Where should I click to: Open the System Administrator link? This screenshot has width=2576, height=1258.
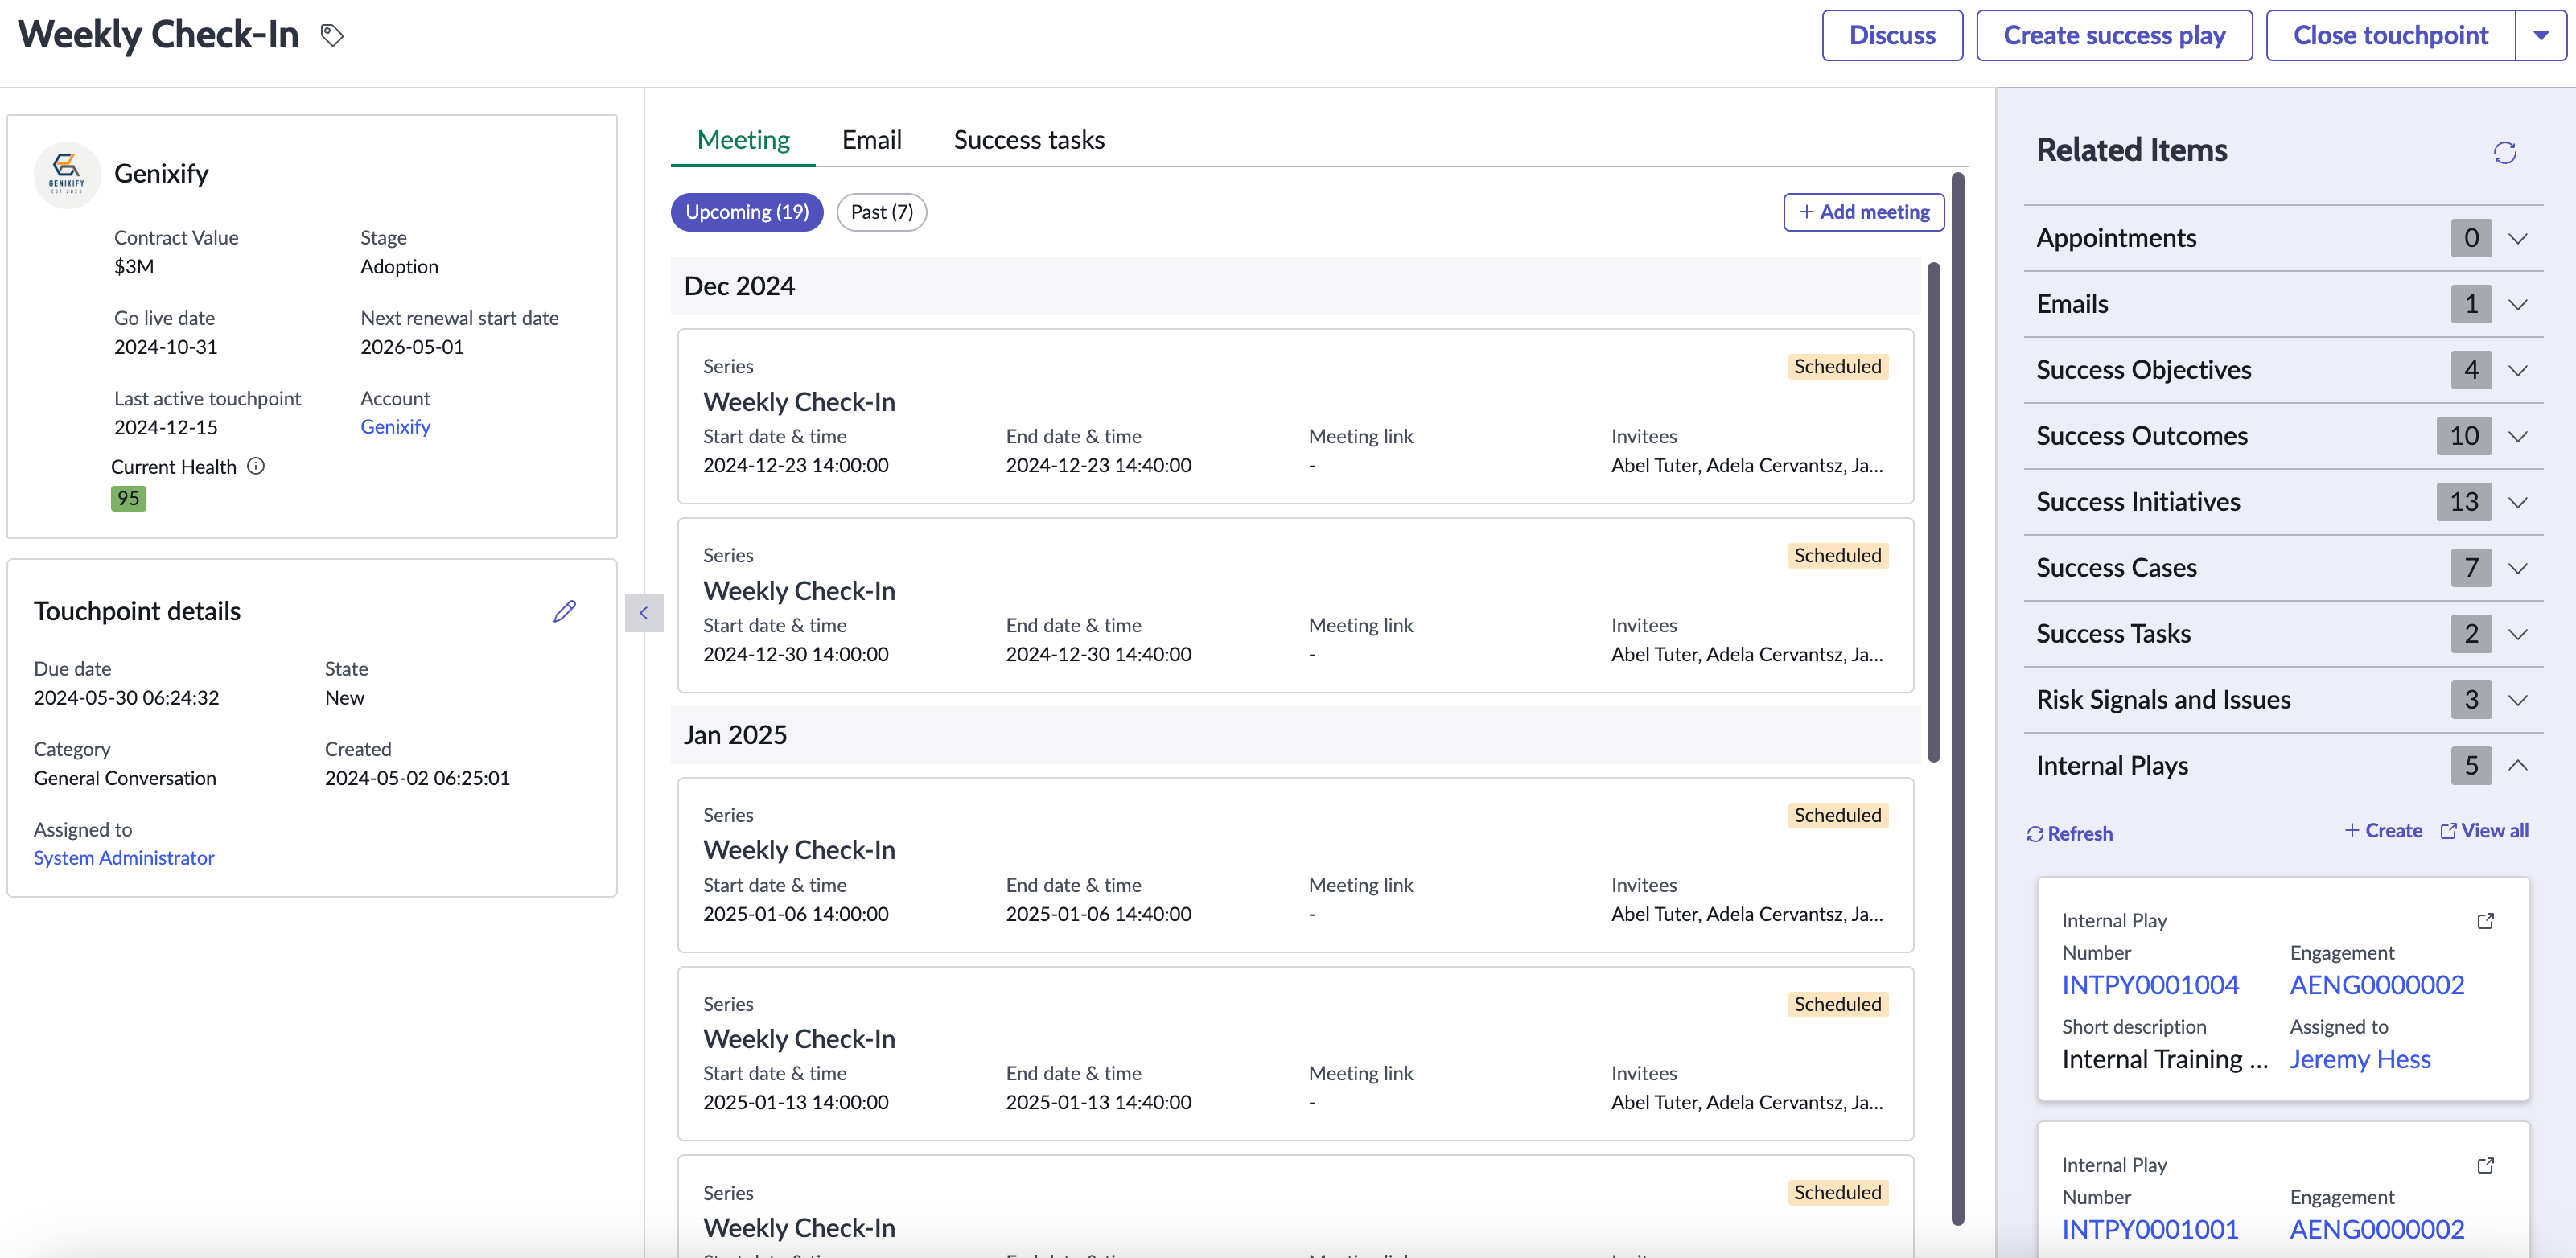pos(124,858)
